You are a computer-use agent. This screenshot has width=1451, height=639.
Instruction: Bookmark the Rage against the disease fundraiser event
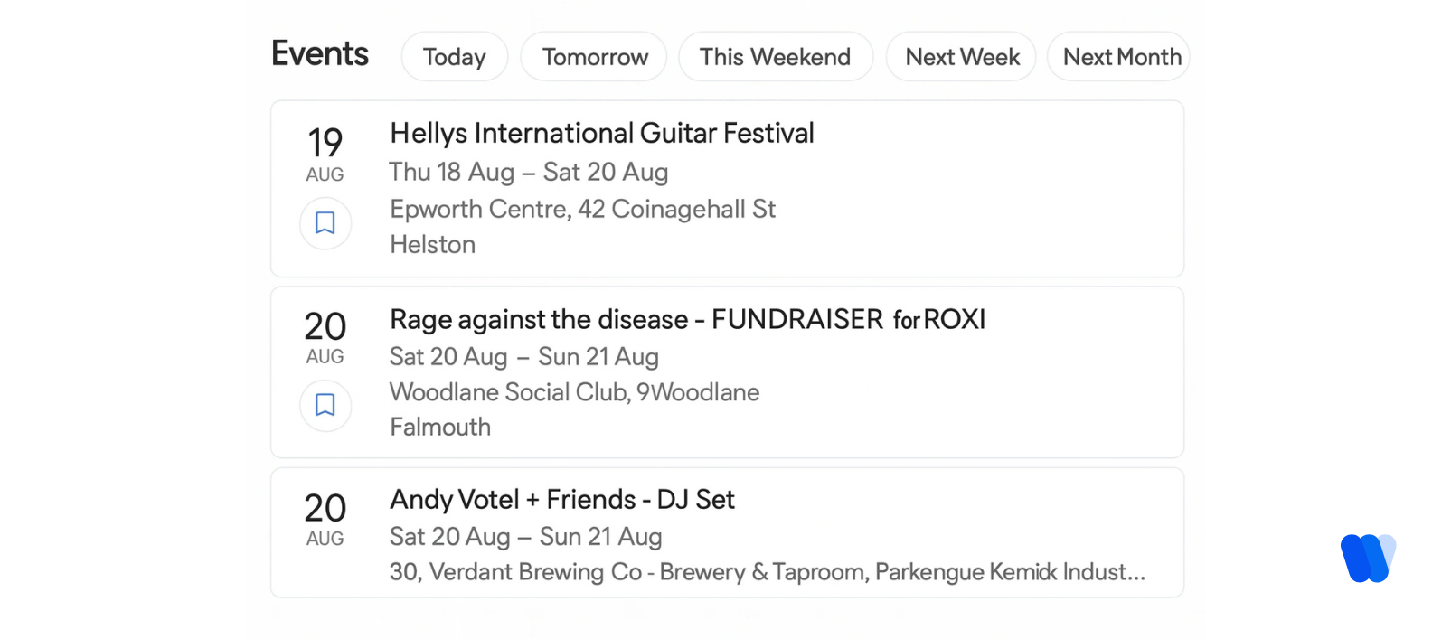pyautogui.click(x=325, y=406)
